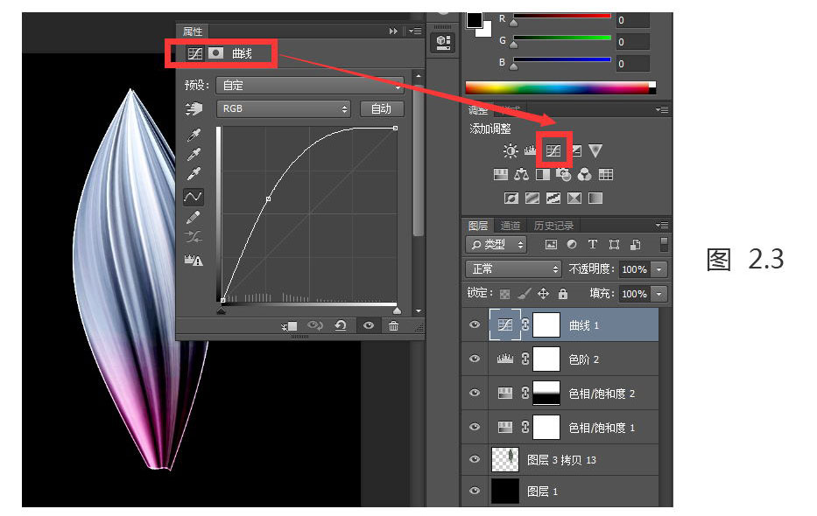817x516 pixels.
Task: Add a Photo Filter adjustment
Action: click(x=563, y=174)
